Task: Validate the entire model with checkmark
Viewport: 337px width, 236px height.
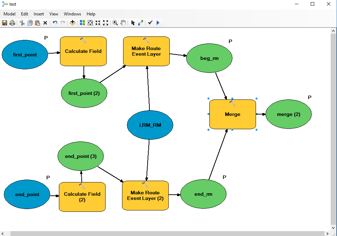Action: (x=150, y=22)
